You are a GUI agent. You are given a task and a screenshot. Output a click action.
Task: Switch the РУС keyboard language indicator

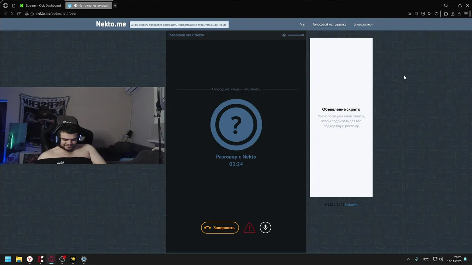tap(426, 259)
